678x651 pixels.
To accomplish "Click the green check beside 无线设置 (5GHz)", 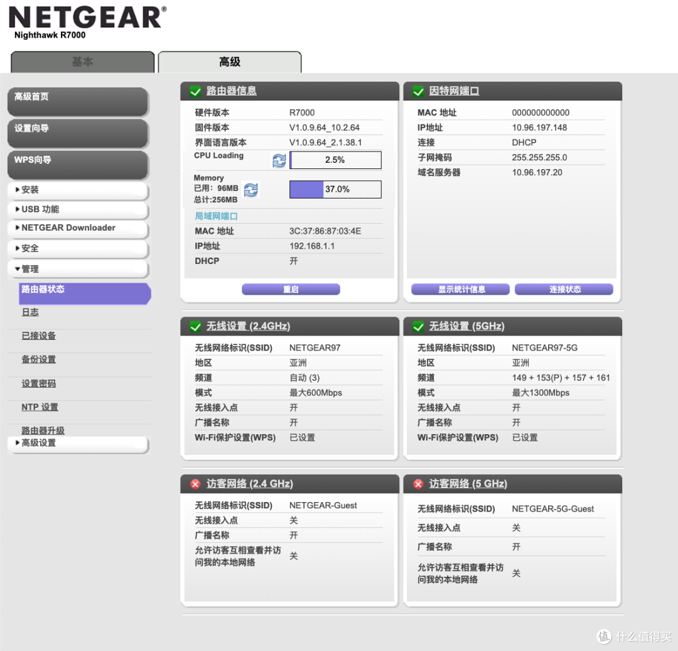I will [418, 327].
